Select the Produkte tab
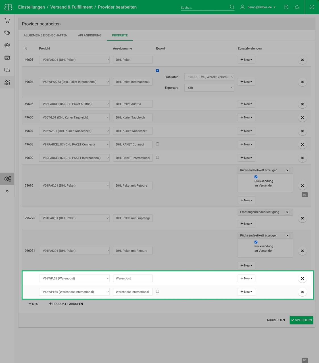Screen dimensions: 319x363 pyautogui.click(x=120, y=35)
